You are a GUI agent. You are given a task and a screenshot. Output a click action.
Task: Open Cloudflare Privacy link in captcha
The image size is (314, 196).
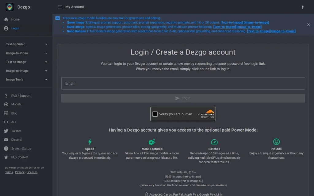[204, 117]
